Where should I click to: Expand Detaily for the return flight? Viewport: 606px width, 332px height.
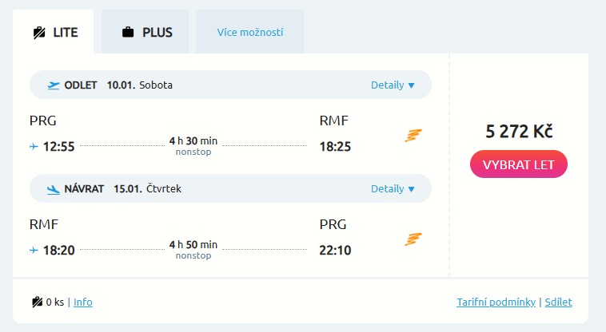pyautogui.click(x=393, y=189)
